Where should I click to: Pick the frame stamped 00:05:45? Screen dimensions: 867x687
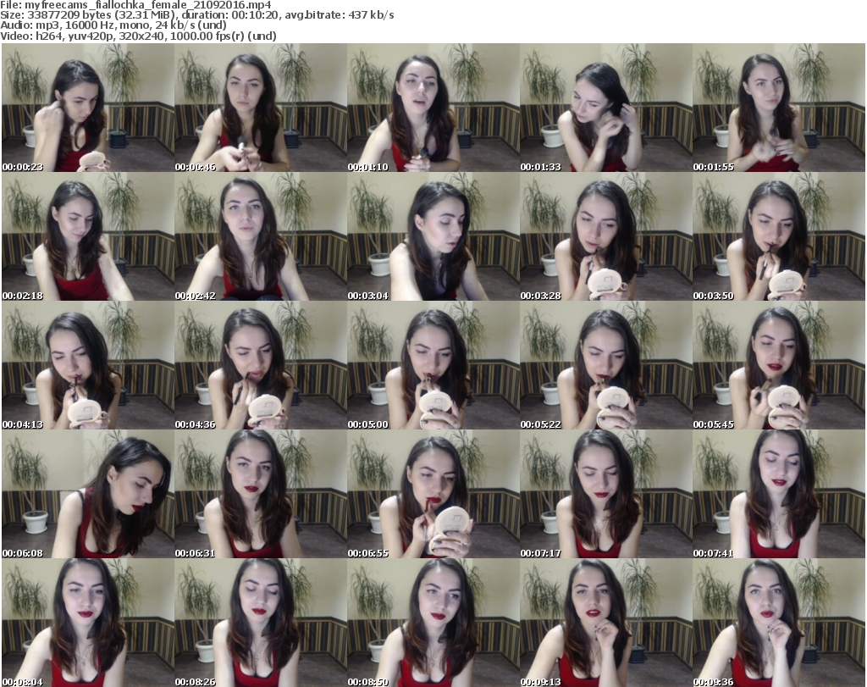tap(779, 366)
